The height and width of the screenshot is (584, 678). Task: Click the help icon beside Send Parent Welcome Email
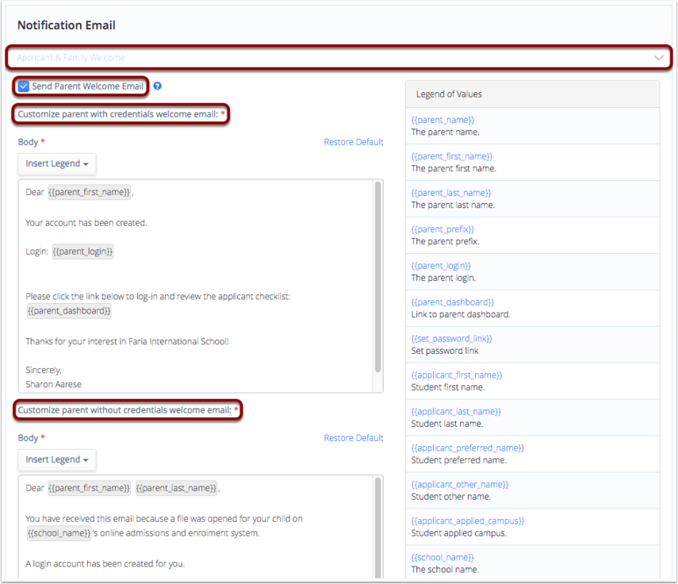click(x=157, y=86)
